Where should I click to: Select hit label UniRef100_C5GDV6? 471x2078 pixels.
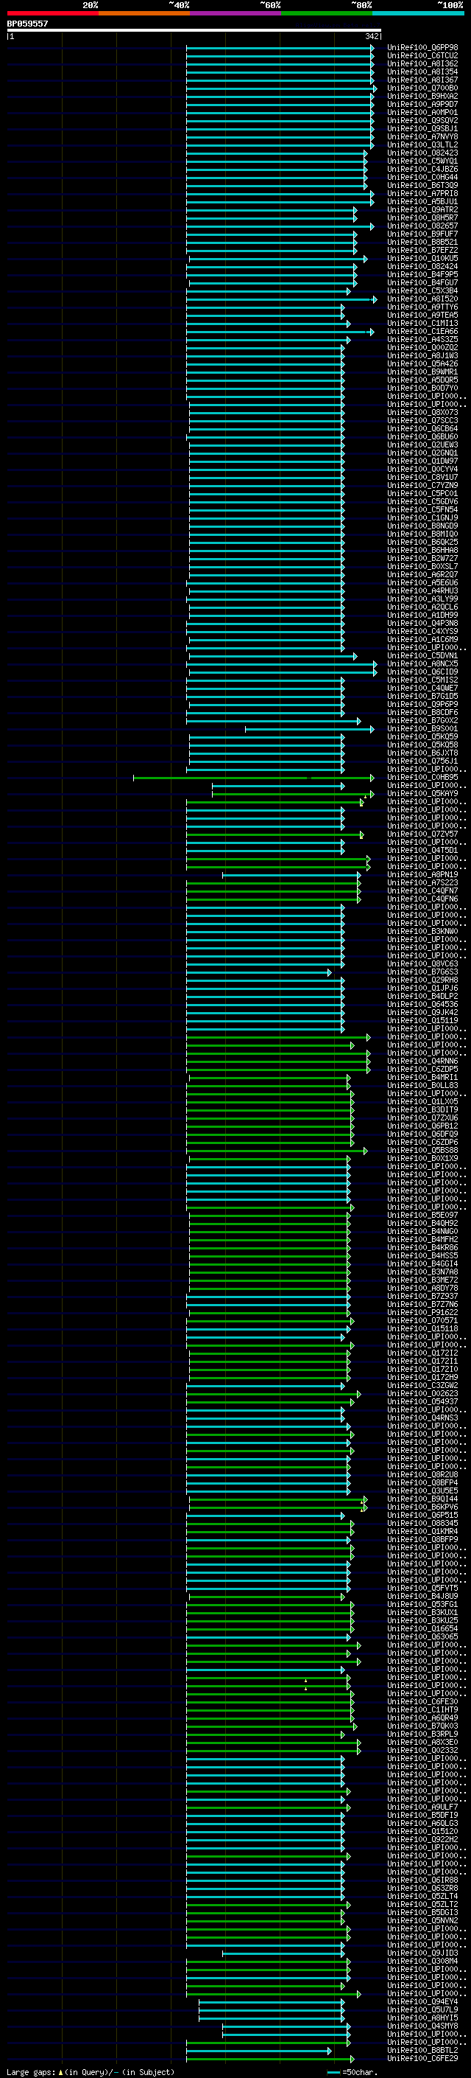tap(422, 501)
